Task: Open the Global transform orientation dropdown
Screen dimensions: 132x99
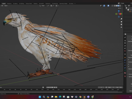Action: (43, 6)
